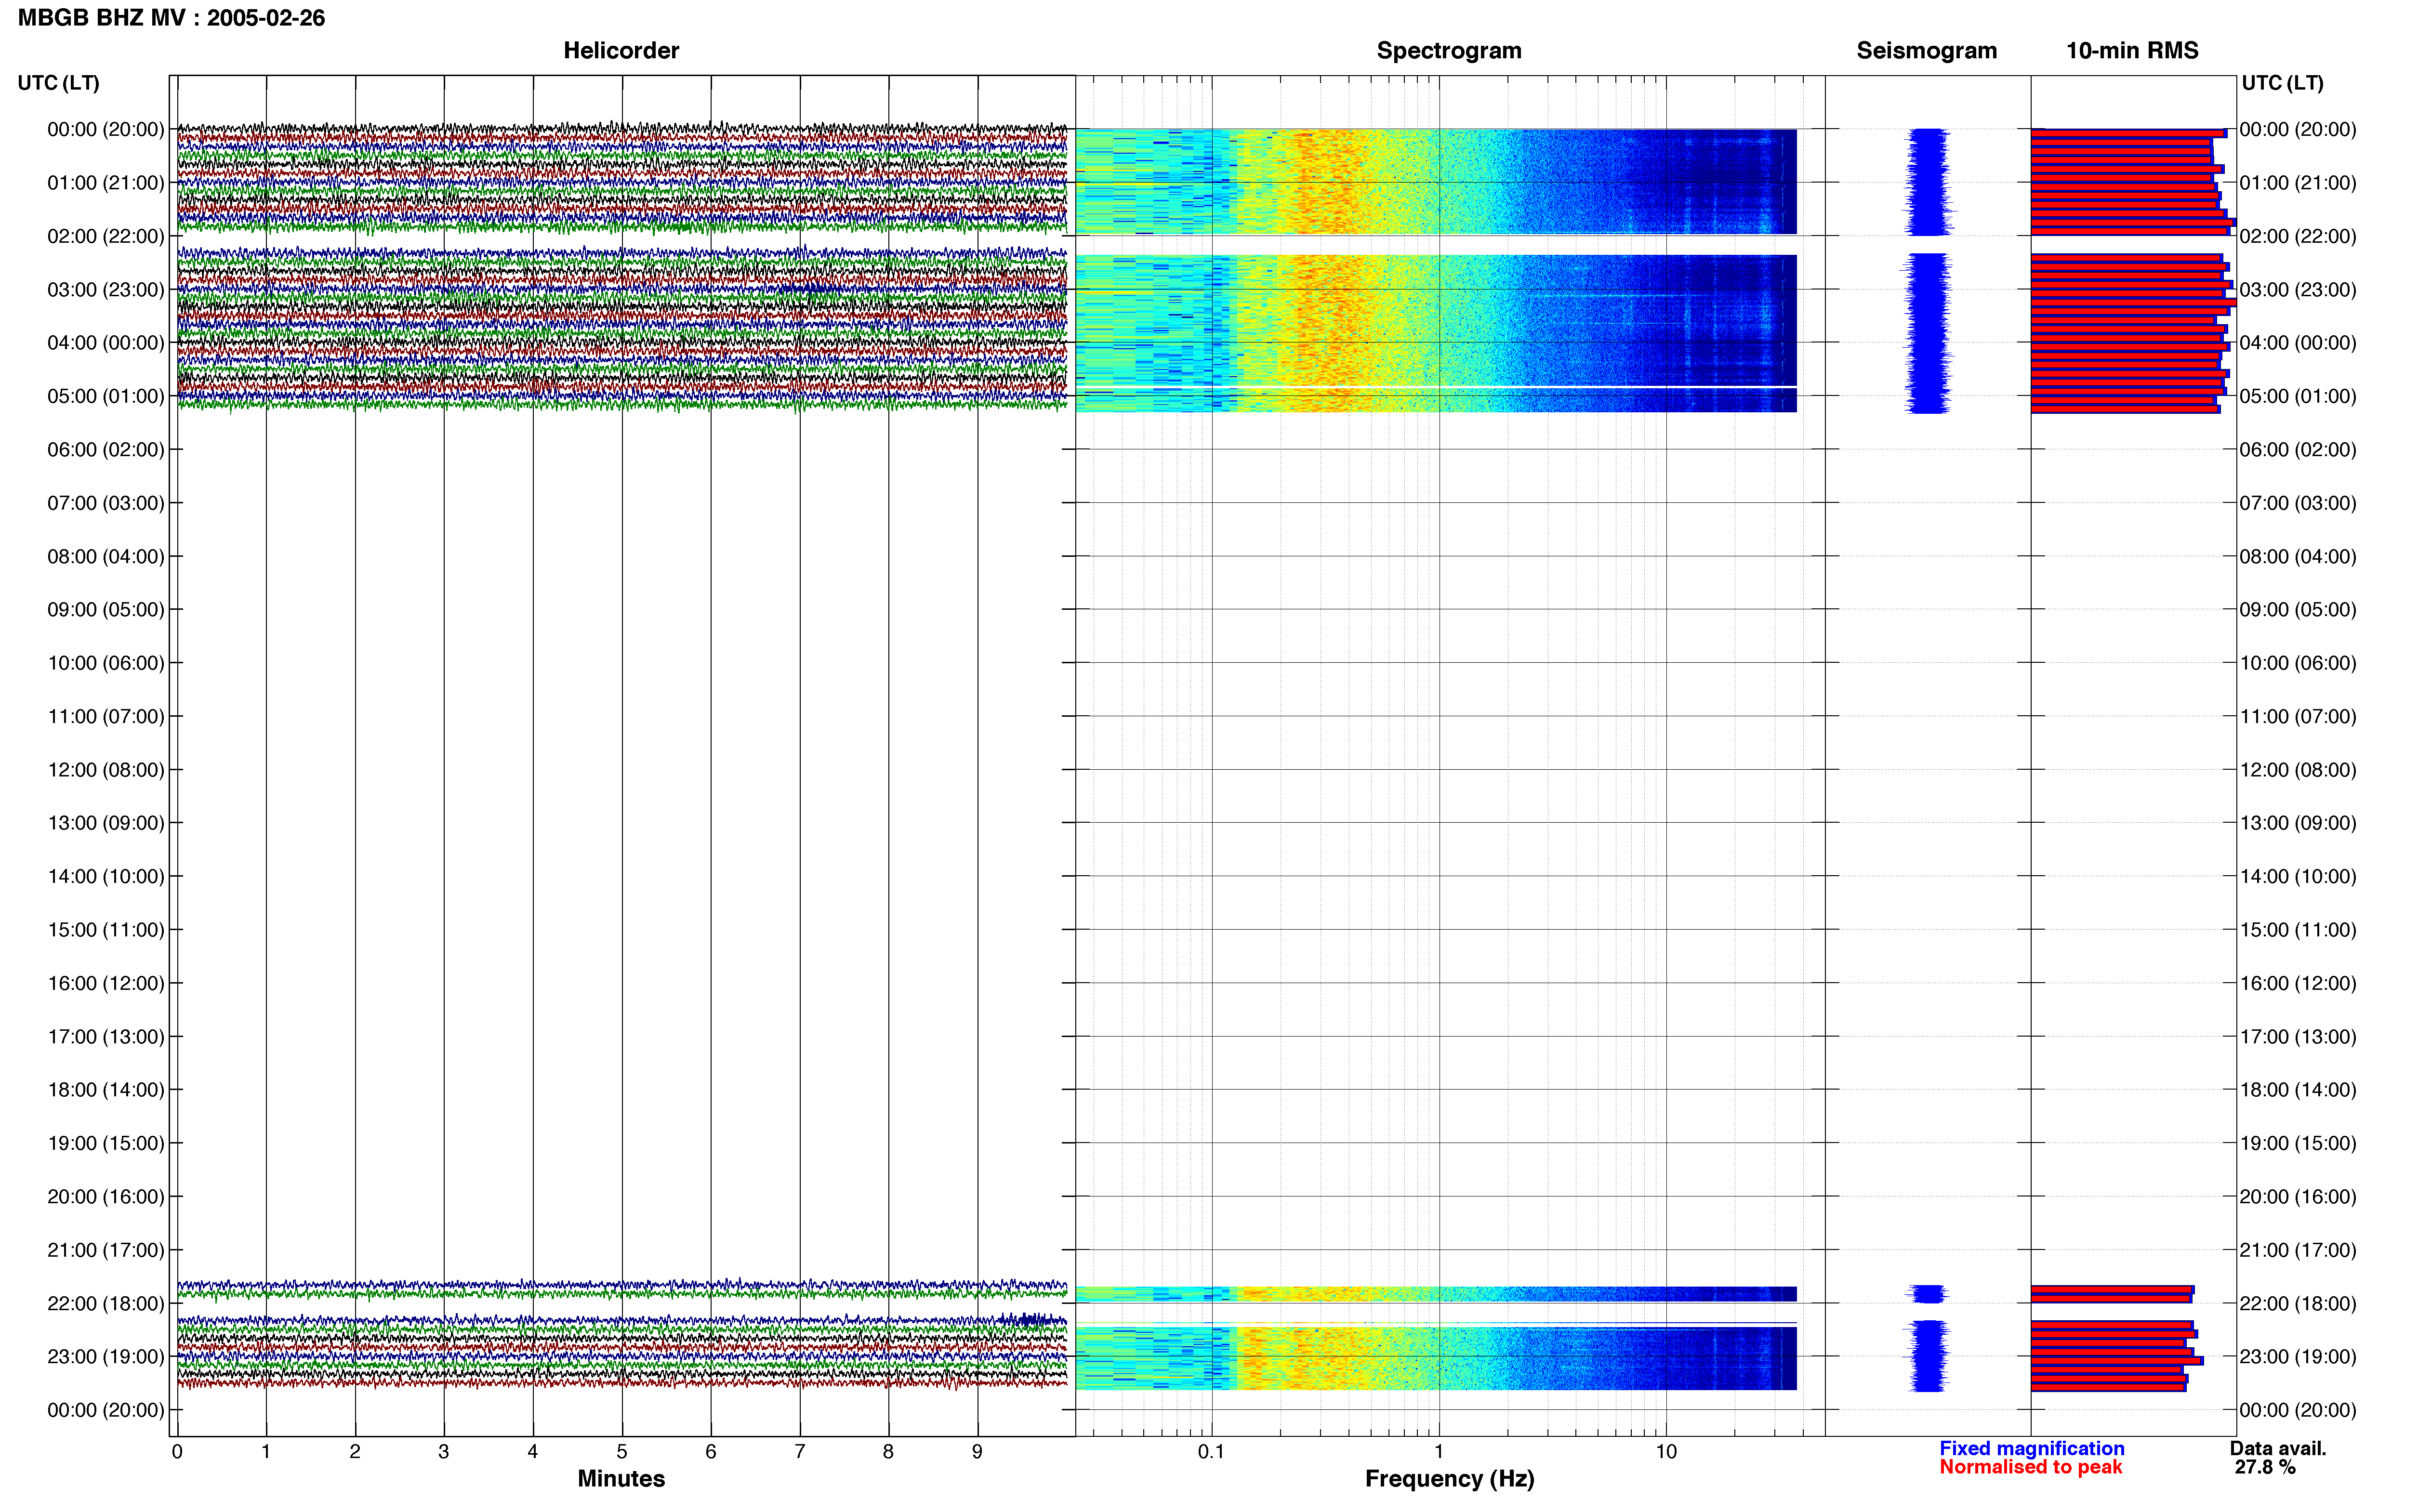Click left axis label 04:00 (00:00)
Screen dimensions: 2418x1512
[106, 343]
